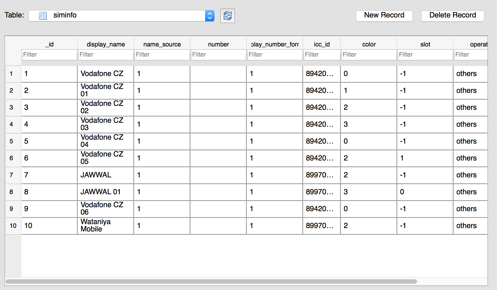Select the icc_id cell in Wataniya Mobile row
Image resolution: width=497 pixels, height=290 pixels.
coord(321,226)
